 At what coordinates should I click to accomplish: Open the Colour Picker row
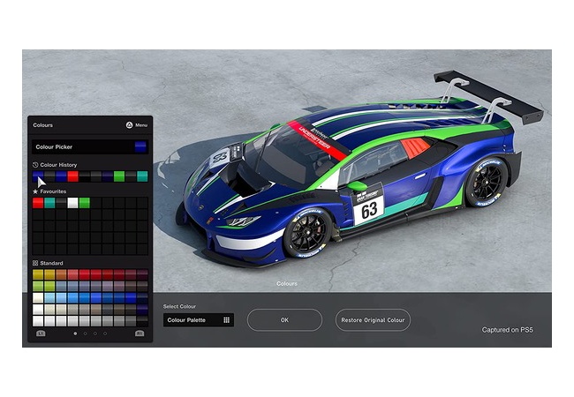[90, 147]
